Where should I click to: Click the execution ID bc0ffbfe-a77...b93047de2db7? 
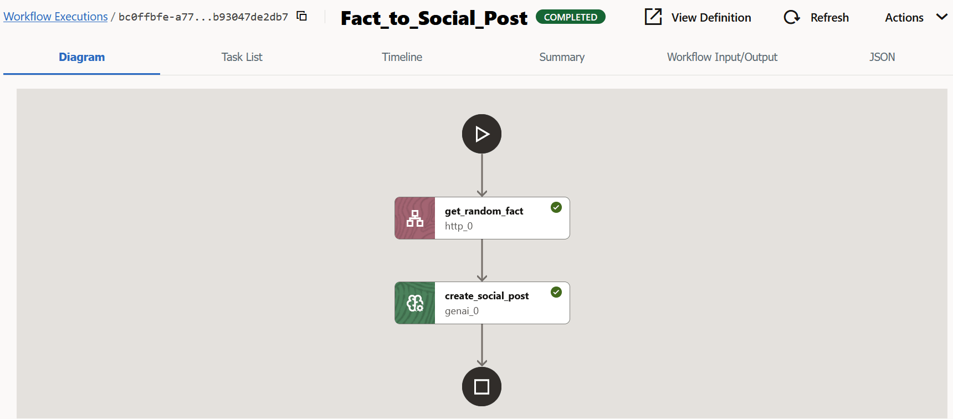[203, 17]
